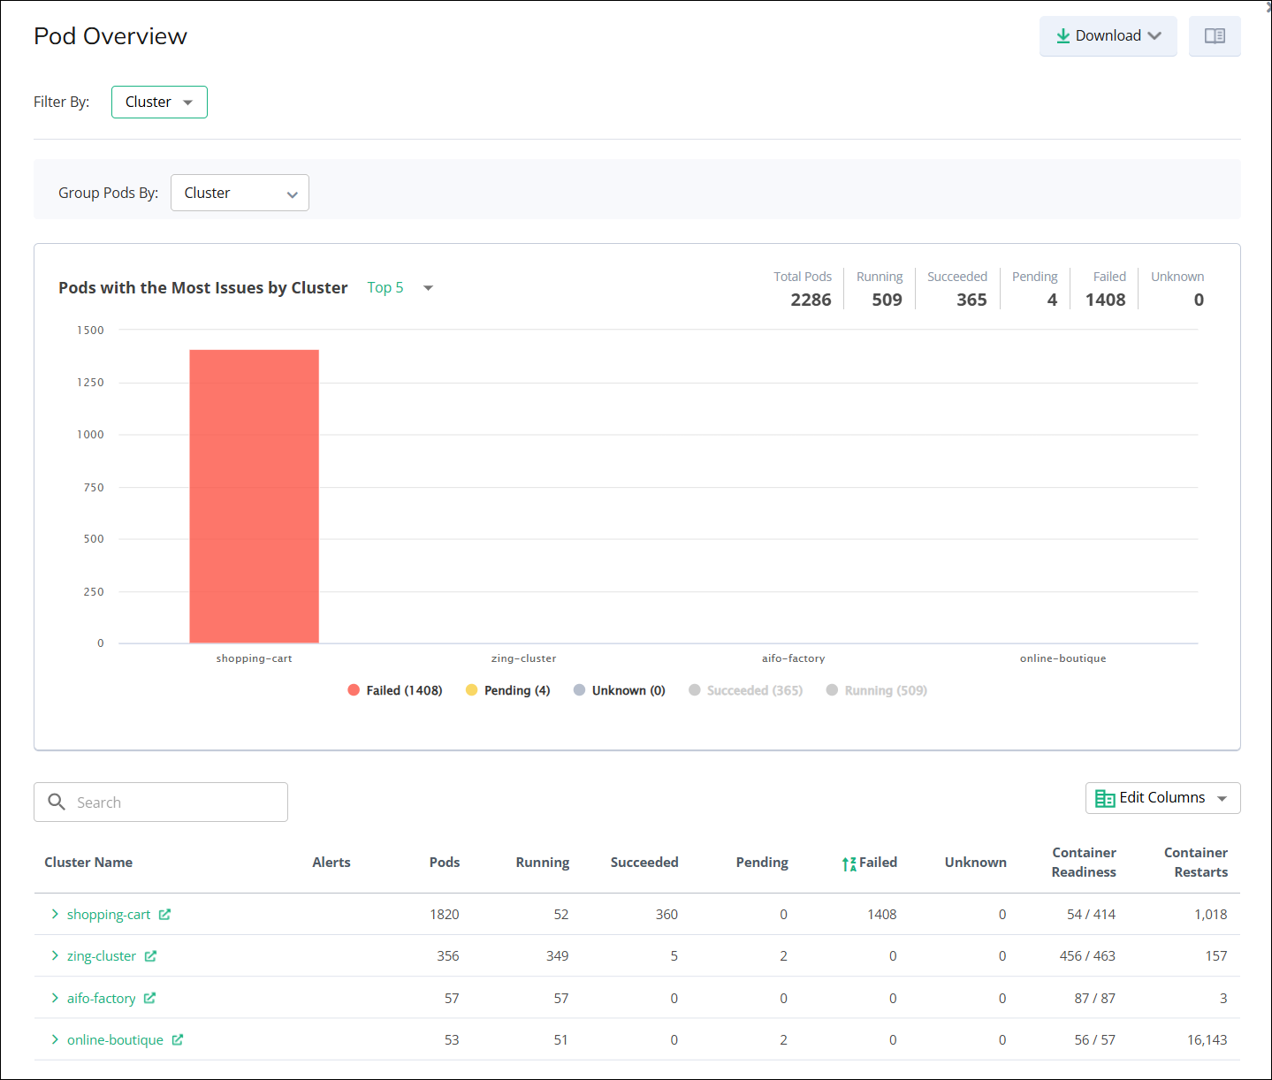
Task: Open the Group Pods By dropdown
Action: 240,193
